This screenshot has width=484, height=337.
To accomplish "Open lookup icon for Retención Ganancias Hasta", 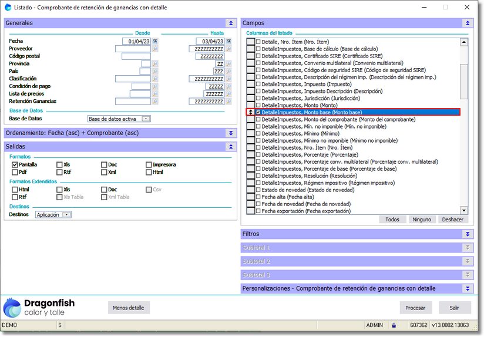I will [x=228, y=101].
